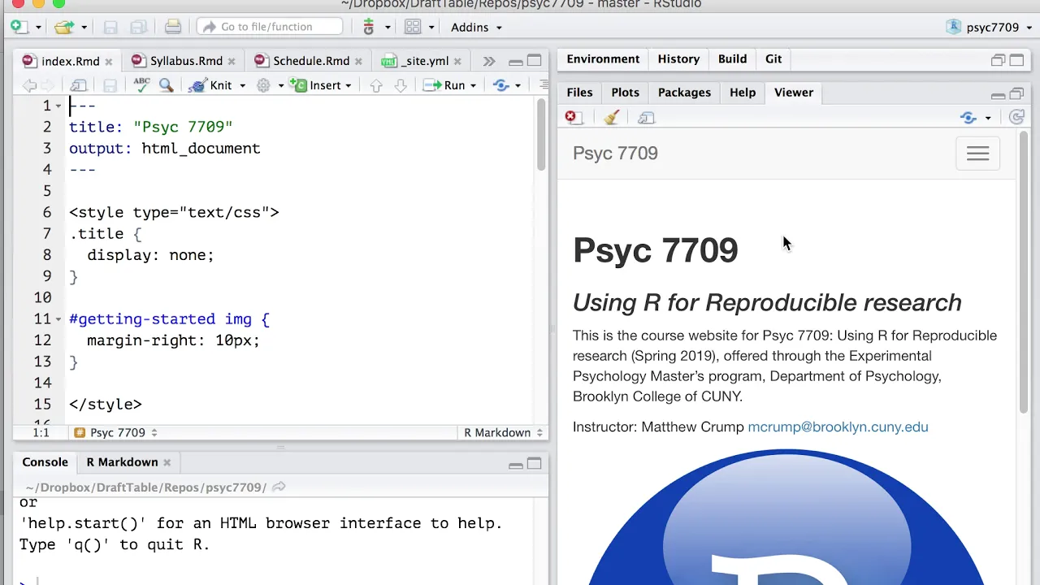Click the Viewer refresh icon
Screen dimensions: 1040x585
click(1016, 118)
